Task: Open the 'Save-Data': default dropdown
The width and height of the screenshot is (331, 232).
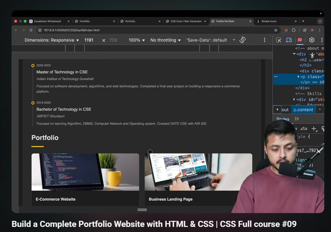Action: [211, 40]
